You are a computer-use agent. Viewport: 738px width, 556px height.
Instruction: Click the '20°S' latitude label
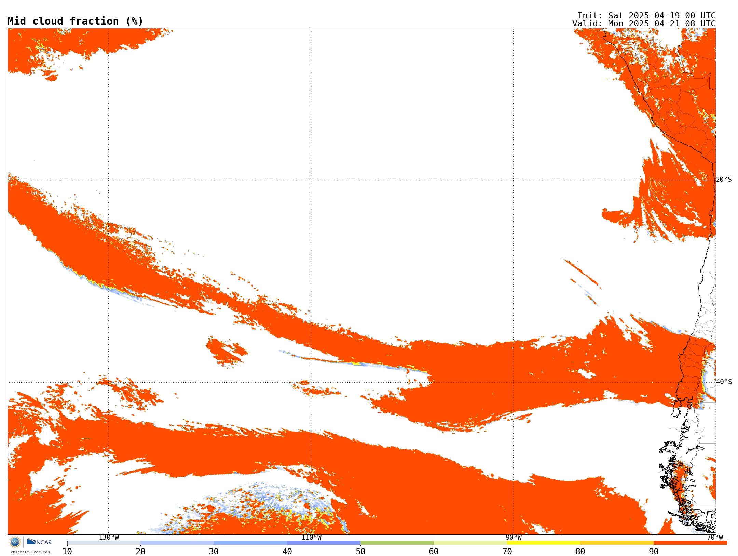(x=724, y=180)
